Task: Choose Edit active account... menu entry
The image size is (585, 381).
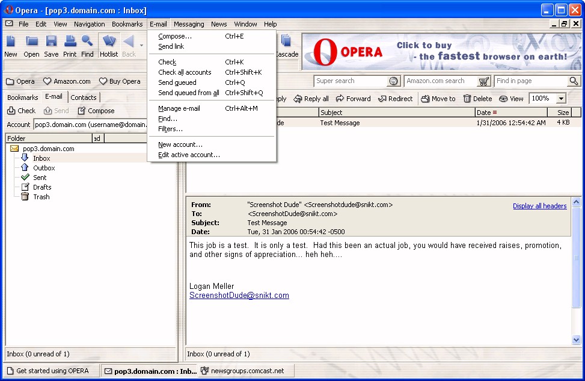Action: pos(212,155)
